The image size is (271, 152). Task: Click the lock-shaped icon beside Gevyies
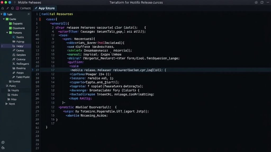click(14, 55)
